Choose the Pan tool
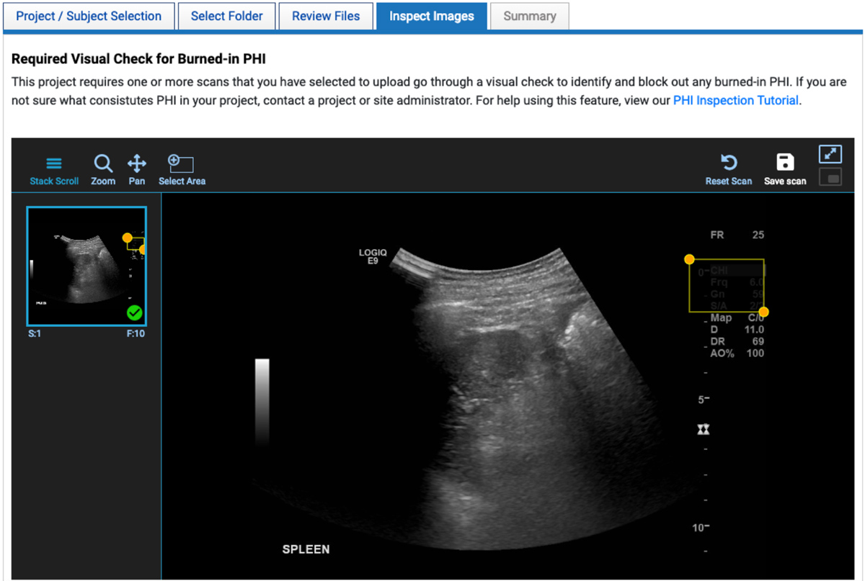 (x=137, y=171)
